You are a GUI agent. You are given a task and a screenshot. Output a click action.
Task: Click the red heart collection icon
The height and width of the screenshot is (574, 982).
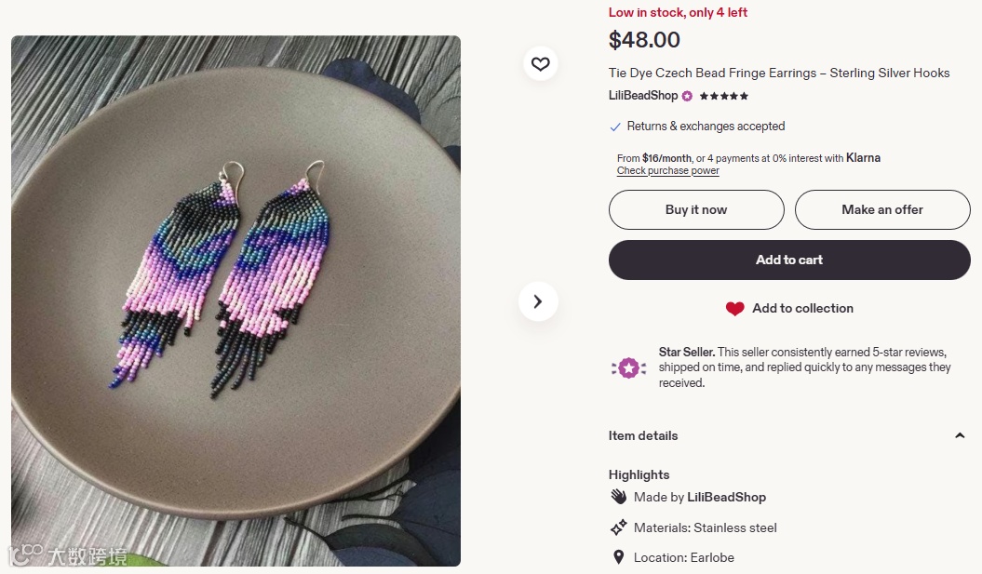pos(735,309)
